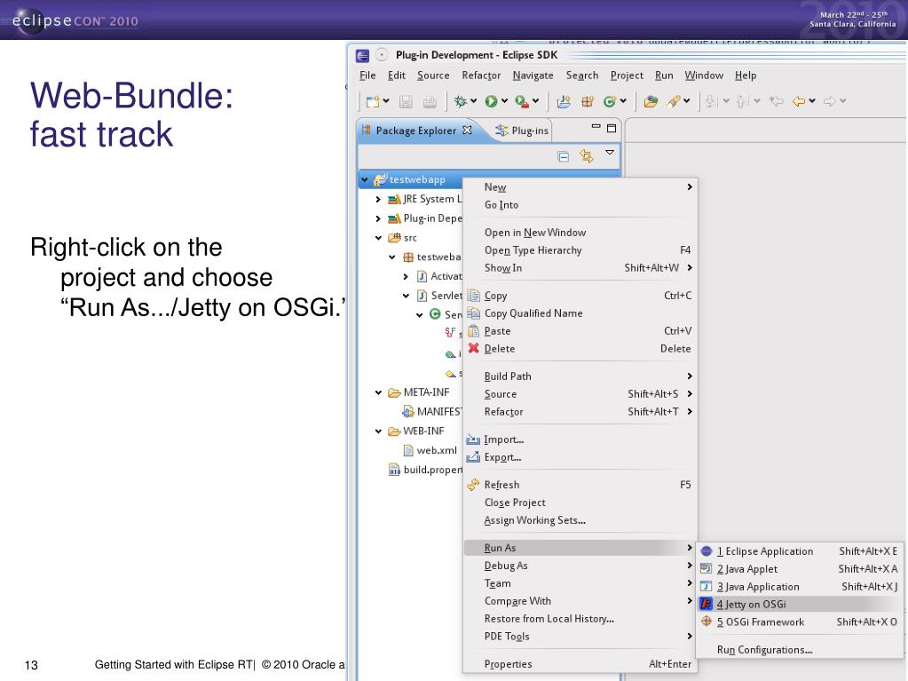Open the dropdown arrow beside the New icon

pyautogui.click(x=386, y=100)
